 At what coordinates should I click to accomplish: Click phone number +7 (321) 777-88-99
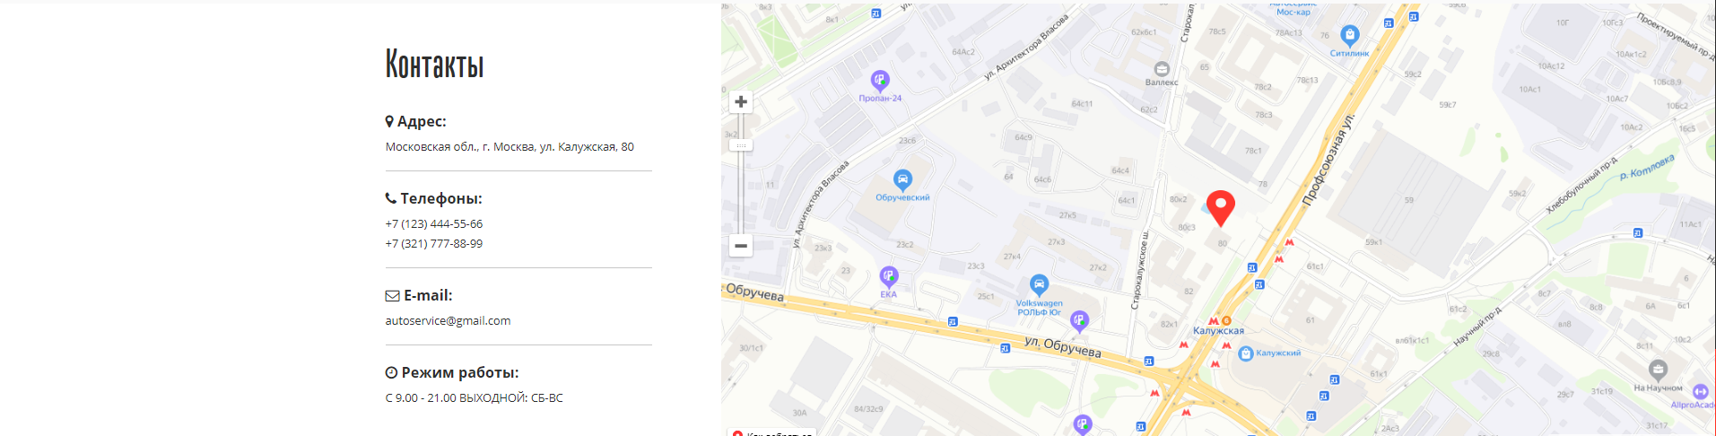coord(434,243)
